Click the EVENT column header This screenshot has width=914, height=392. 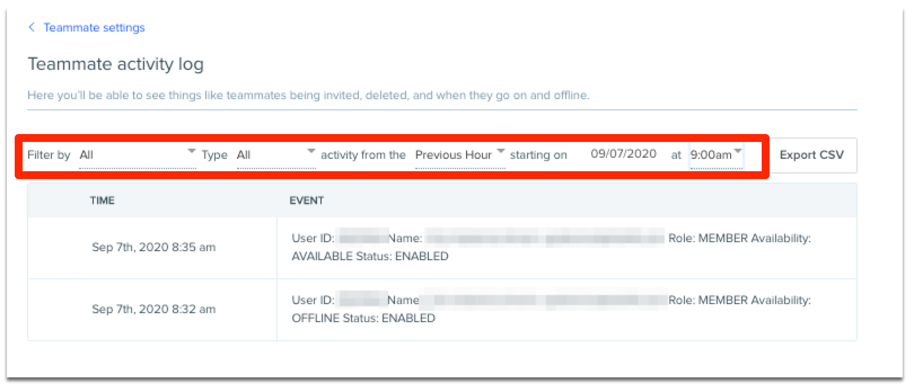pyautogui.click(x=306, y=201)
